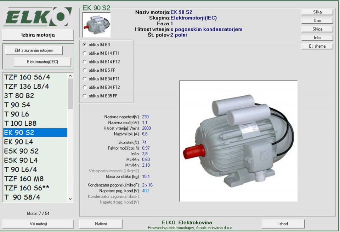Click the motor list scroll up arrow
The height and width of the screenshot is (232, 340).
70,76
